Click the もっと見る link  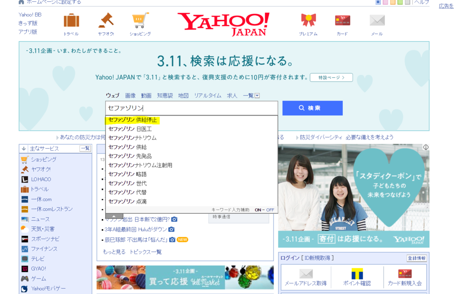pos(114,252)
